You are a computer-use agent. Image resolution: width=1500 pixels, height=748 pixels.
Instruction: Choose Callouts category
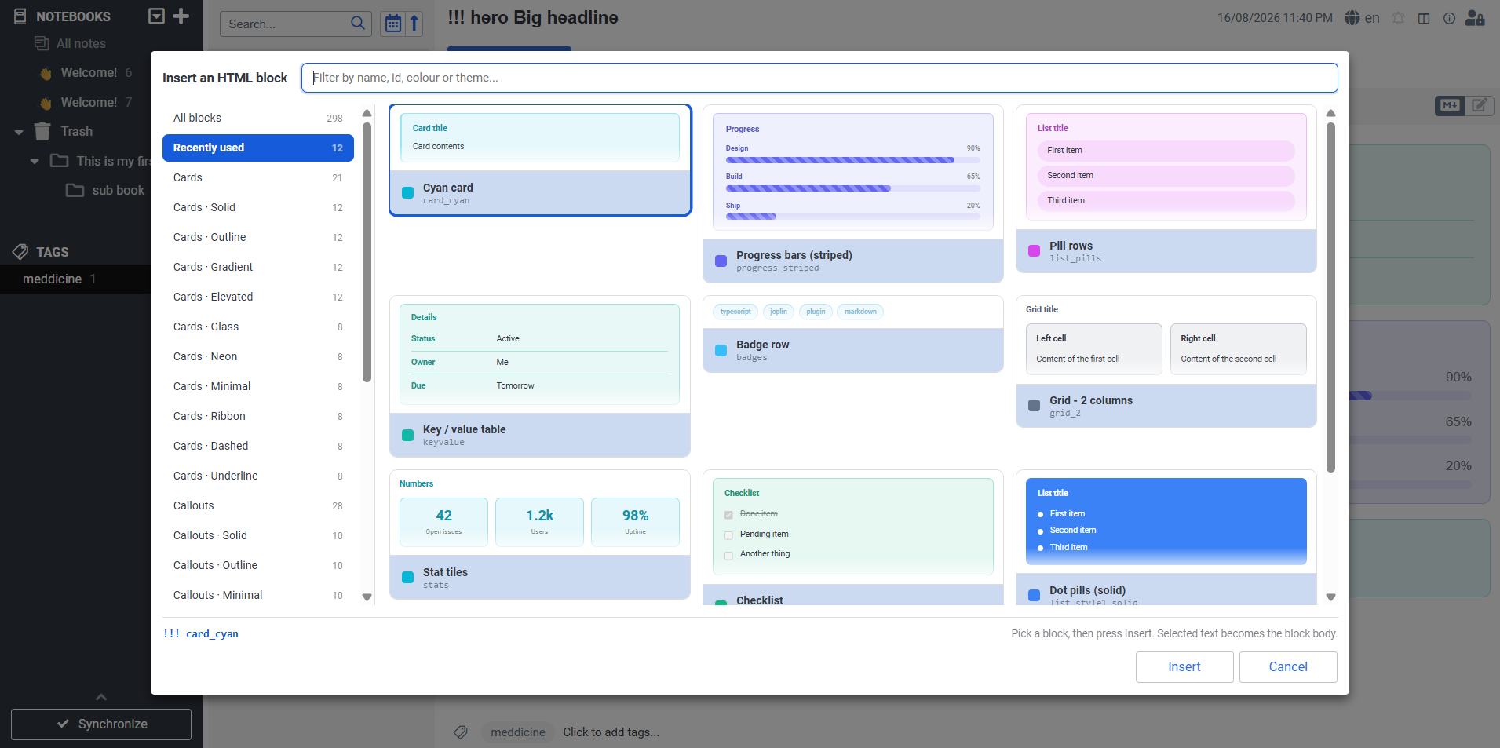click(x=258, y=505)
